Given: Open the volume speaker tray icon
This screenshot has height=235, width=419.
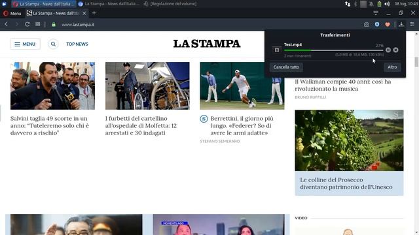Looking at the screenshot, I should pos(387,4).
